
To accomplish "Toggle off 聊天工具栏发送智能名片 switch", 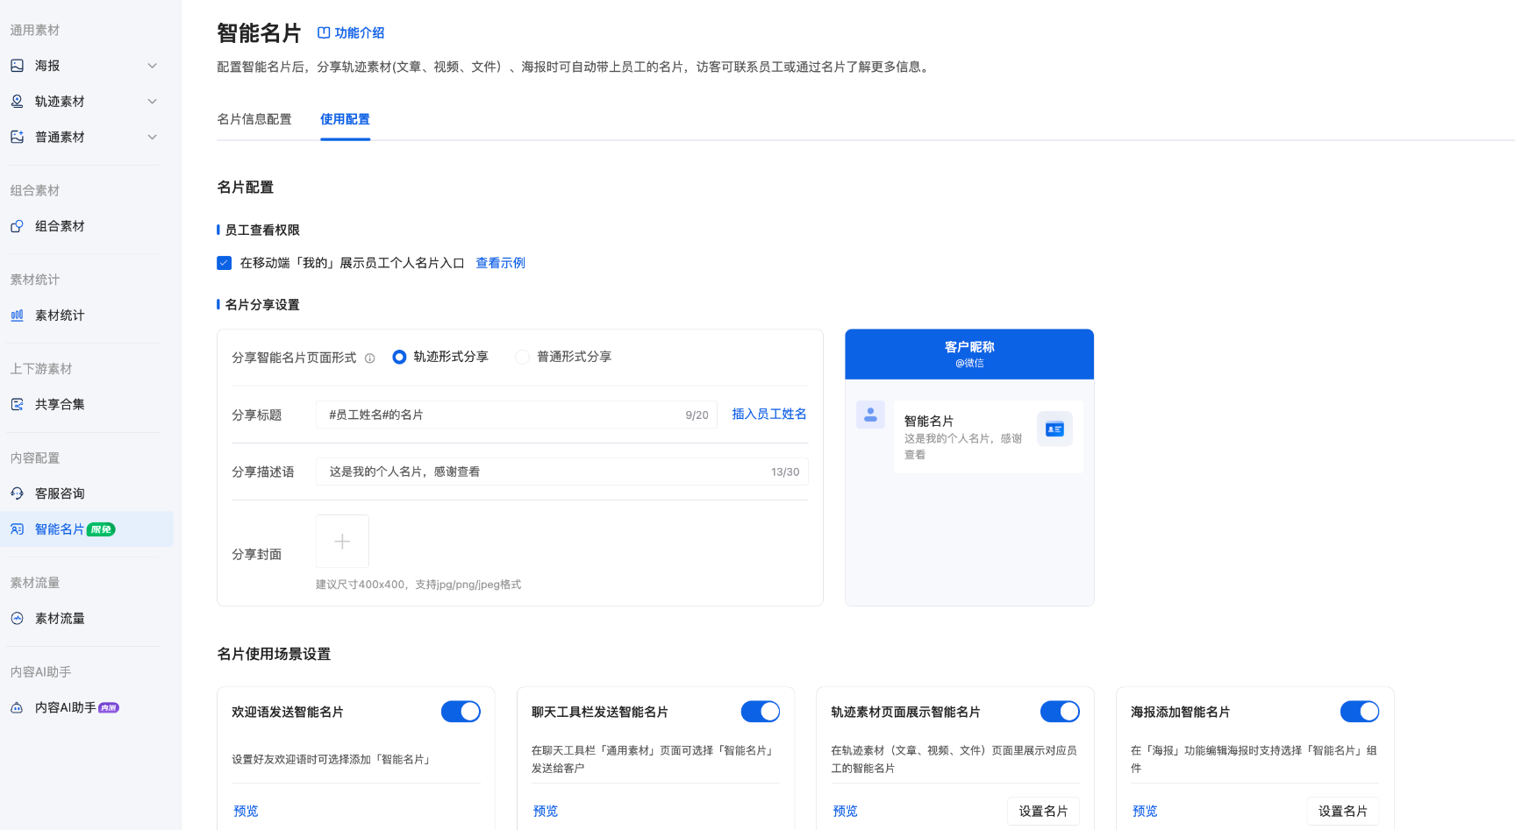I will point(761,712).
